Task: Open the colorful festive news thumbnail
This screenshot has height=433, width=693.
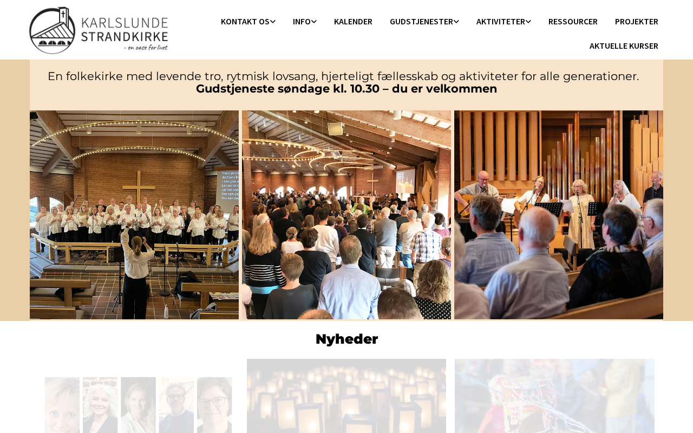Action: click(x=554, y=396)
